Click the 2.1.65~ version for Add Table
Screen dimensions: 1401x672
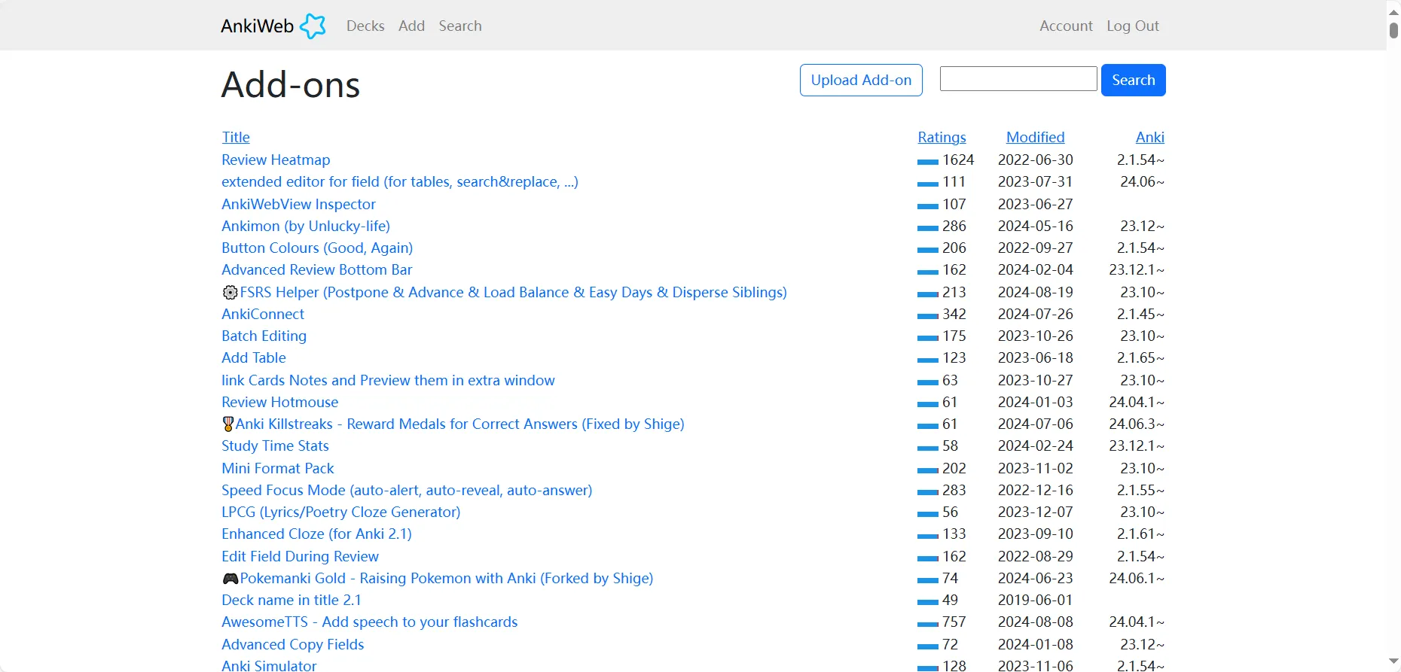click(1140, 357)
